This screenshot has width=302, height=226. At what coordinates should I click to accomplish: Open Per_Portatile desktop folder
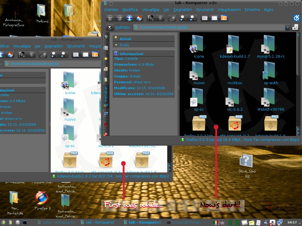pyautogui.click(x=15, y=203)
